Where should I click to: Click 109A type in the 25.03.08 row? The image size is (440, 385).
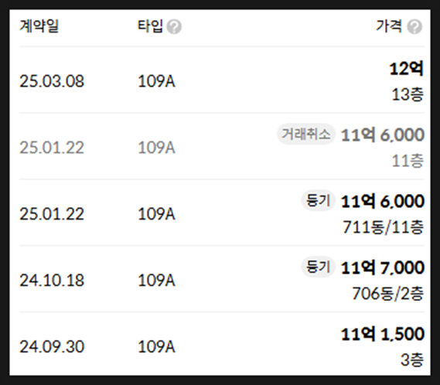[x=156, y=81]
